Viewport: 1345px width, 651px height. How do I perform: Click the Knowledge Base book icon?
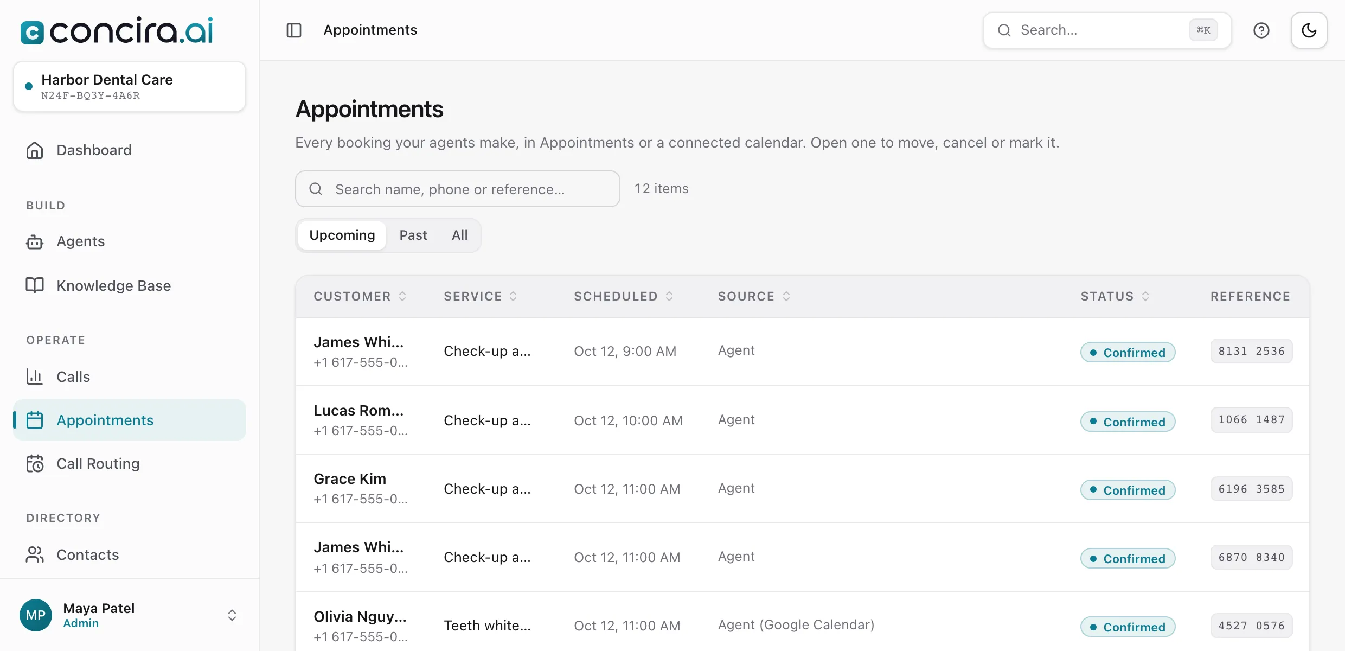(x=35, y=285)
